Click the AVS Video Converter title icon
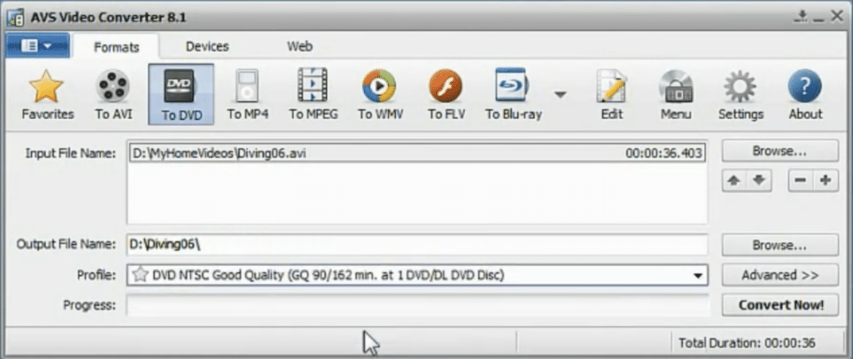Screen dimensions: 853x359 pos(15,17)
